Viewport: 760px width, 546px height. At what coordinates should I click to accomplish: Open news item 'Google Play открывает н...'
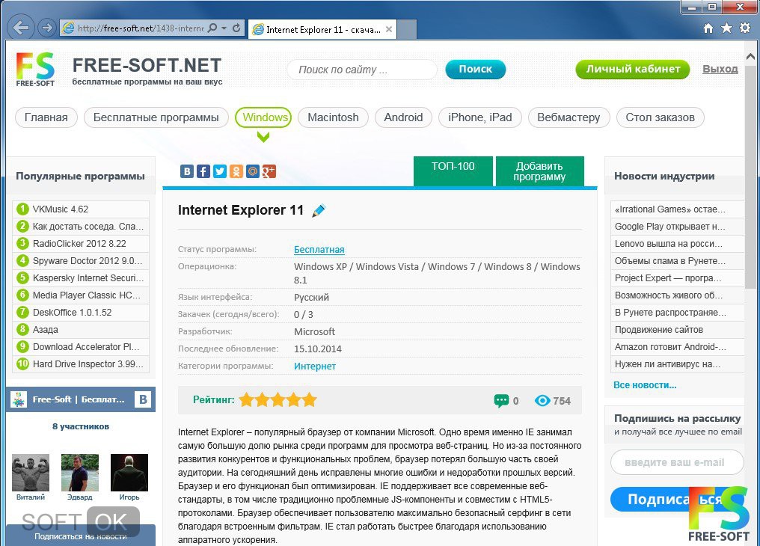pos(669,226)
